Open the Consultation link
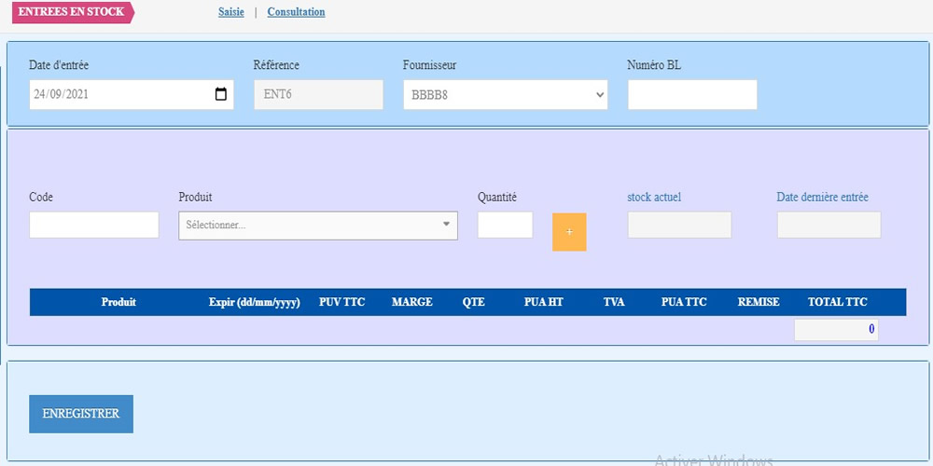This screenshot has height=466, width=933. [x=296, y=12]
